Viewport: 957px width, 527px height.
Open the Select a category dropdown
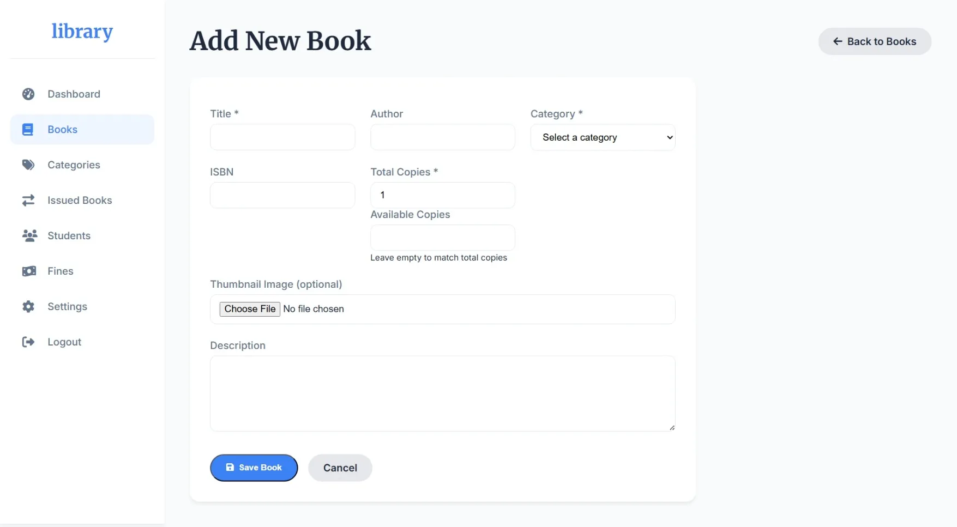(602, 137)
